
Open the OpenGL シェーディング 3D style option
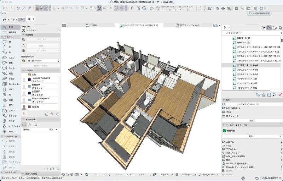pos(252,167)
